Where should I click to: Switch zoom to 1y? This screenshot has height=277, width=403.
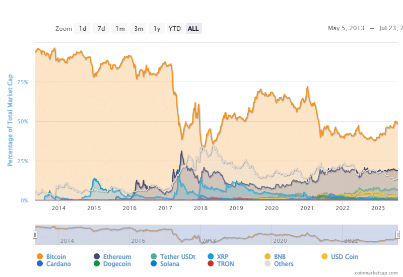157,28
